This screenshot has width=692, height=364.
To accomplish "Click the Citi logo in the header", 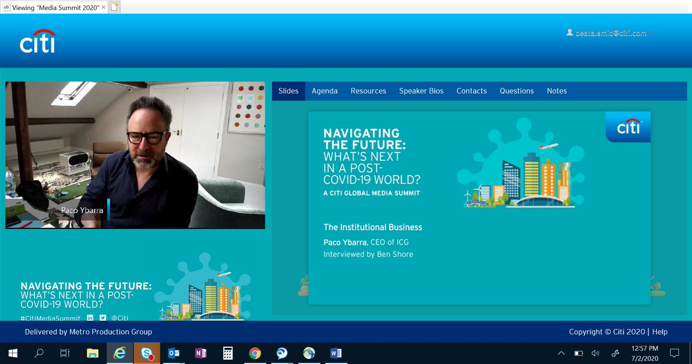I will point(37,42).
